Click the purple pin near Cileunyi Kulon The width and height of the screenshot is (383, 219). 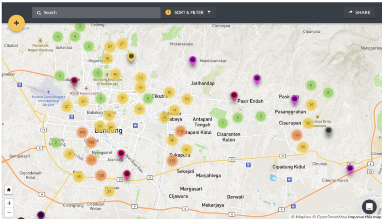click(350, 169)
